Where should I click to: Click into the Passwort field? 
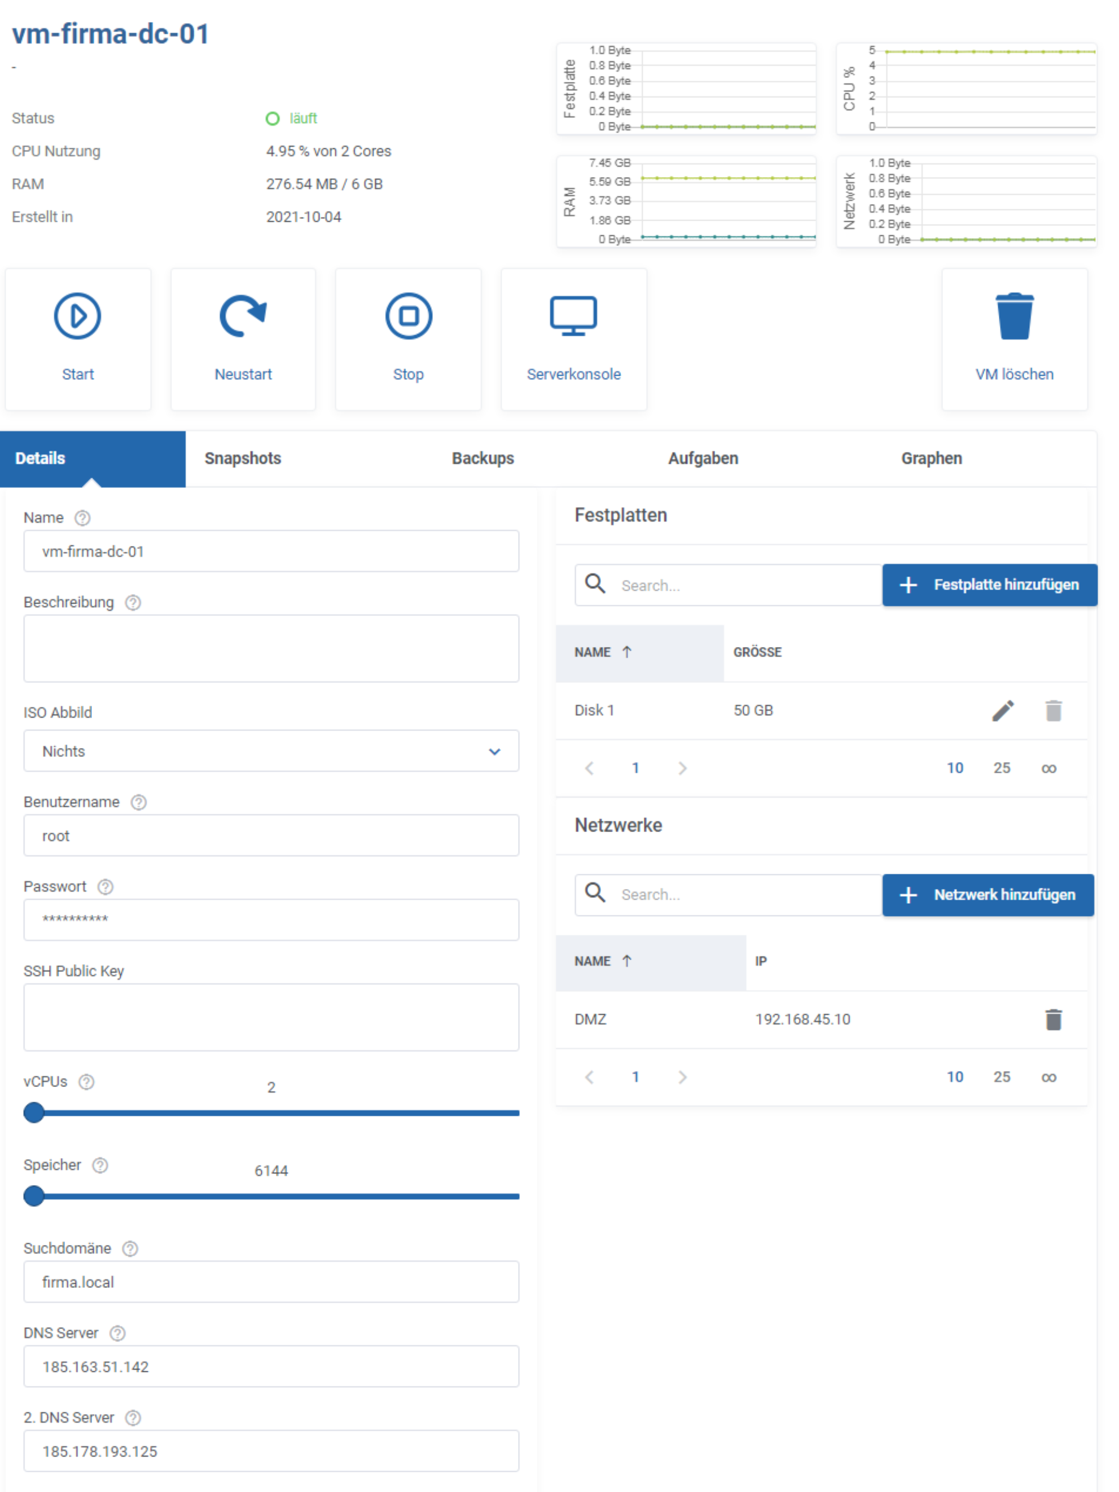271,919
